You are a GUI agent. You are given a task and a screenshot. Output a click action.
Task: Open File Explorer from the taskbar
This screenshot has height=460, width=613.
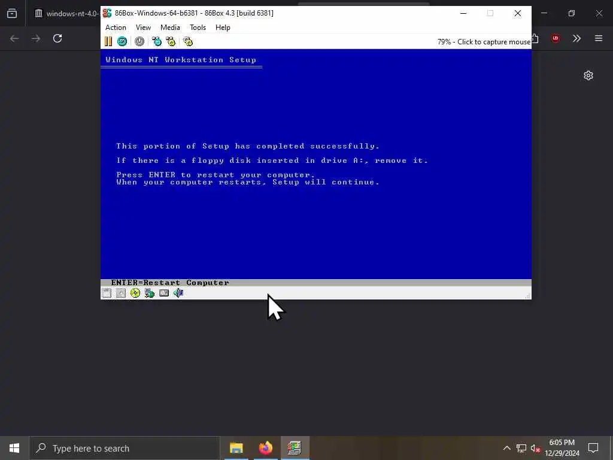(236, 448)
